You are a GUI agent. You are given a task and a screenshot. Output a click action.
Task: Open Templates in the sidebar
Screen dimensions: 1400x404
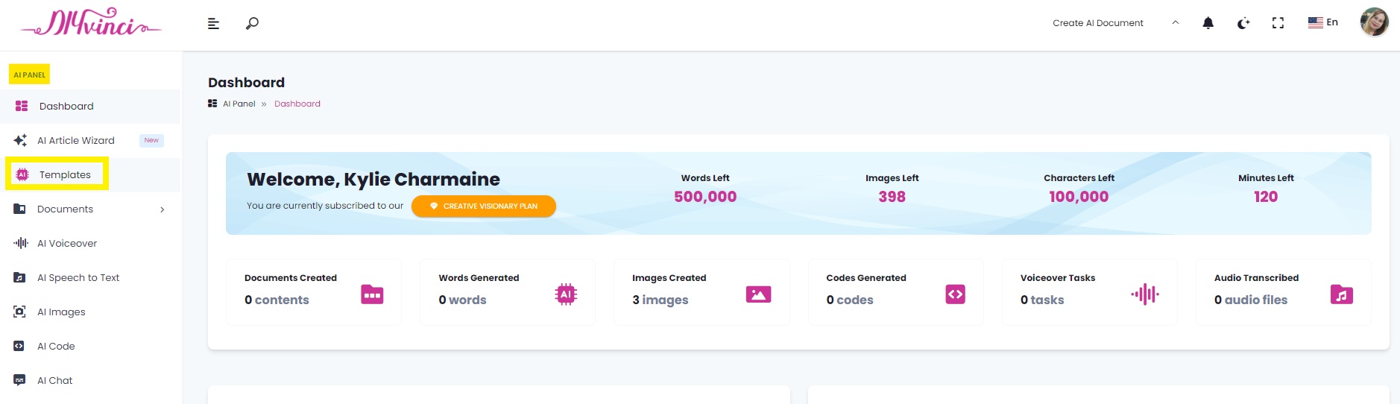click(65, 174)
